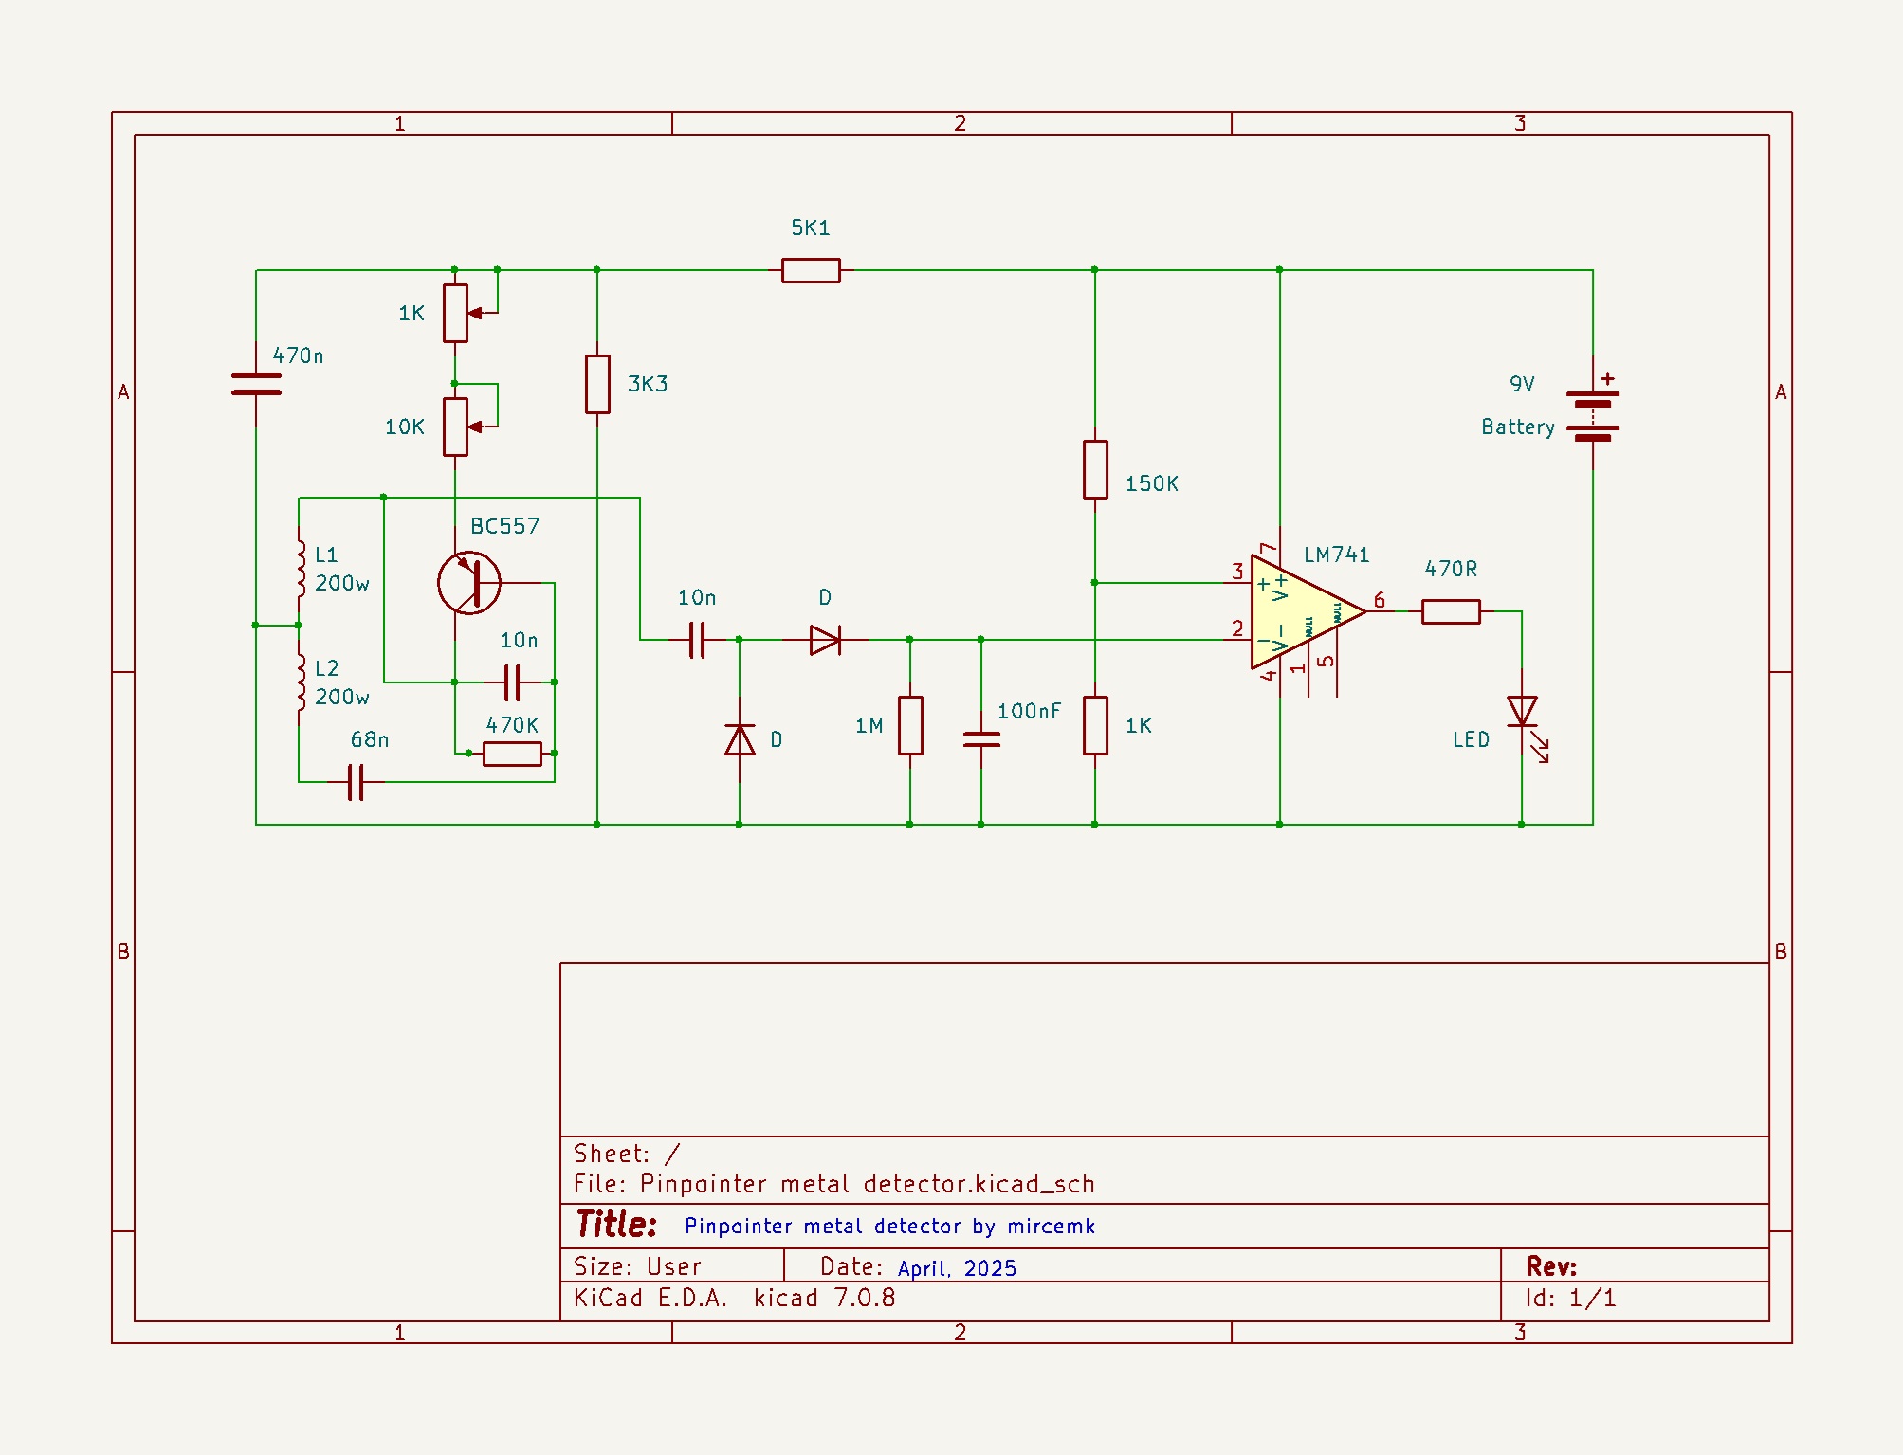Select the date April, 2025 field
The height and width of the screenshot is (1455, 1903).
coord(961,1267)
